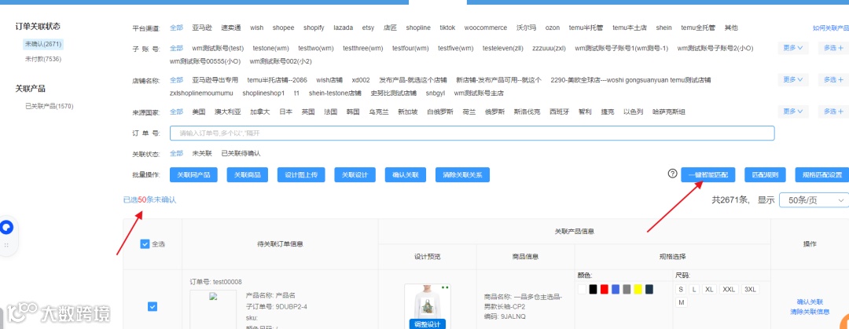Screen dimensions: 849x329
Task: Select the 未确认(2671) status
Action: [x=43, y=44]
